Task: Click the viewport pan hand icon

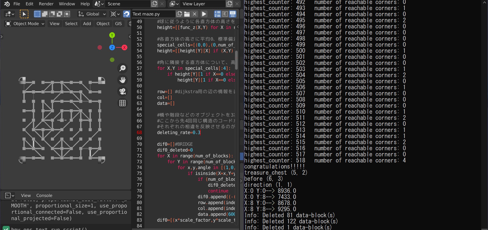Action: point(123,80)
